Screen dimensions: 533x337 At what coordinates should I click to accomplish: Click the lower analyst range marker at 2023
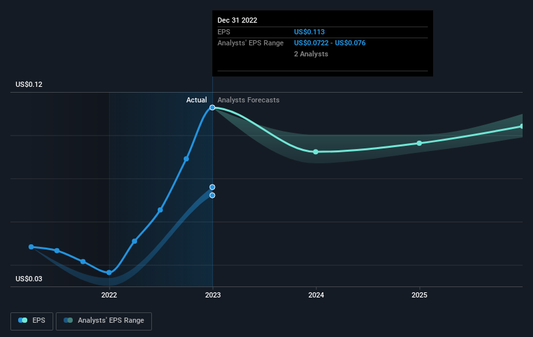pos(212,195)
